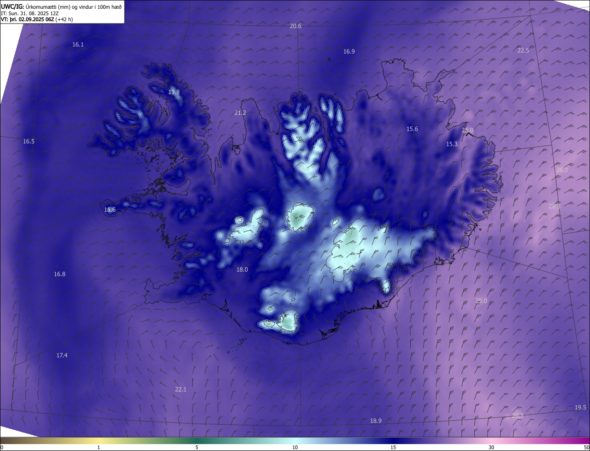Click the 20.6 value on the map
Screen dimensions: 590x451
(295, 26)
